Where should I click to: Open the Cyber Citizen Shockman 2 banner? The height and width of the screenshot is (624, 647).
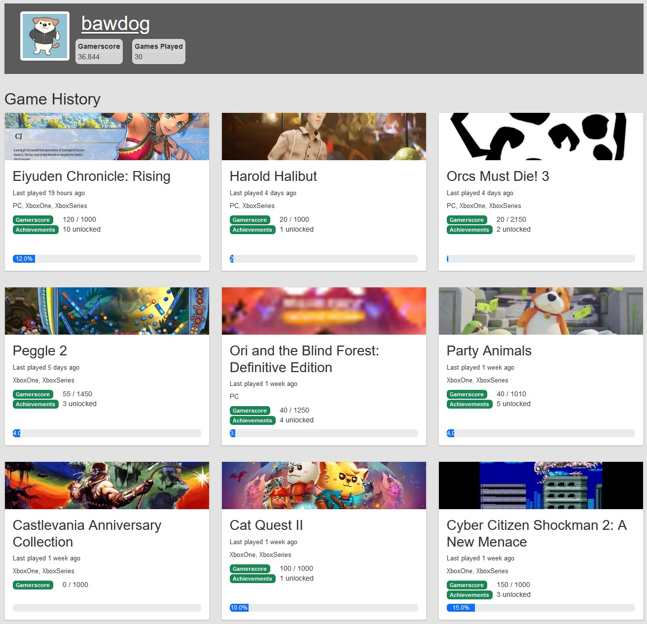tap(541, 485)
